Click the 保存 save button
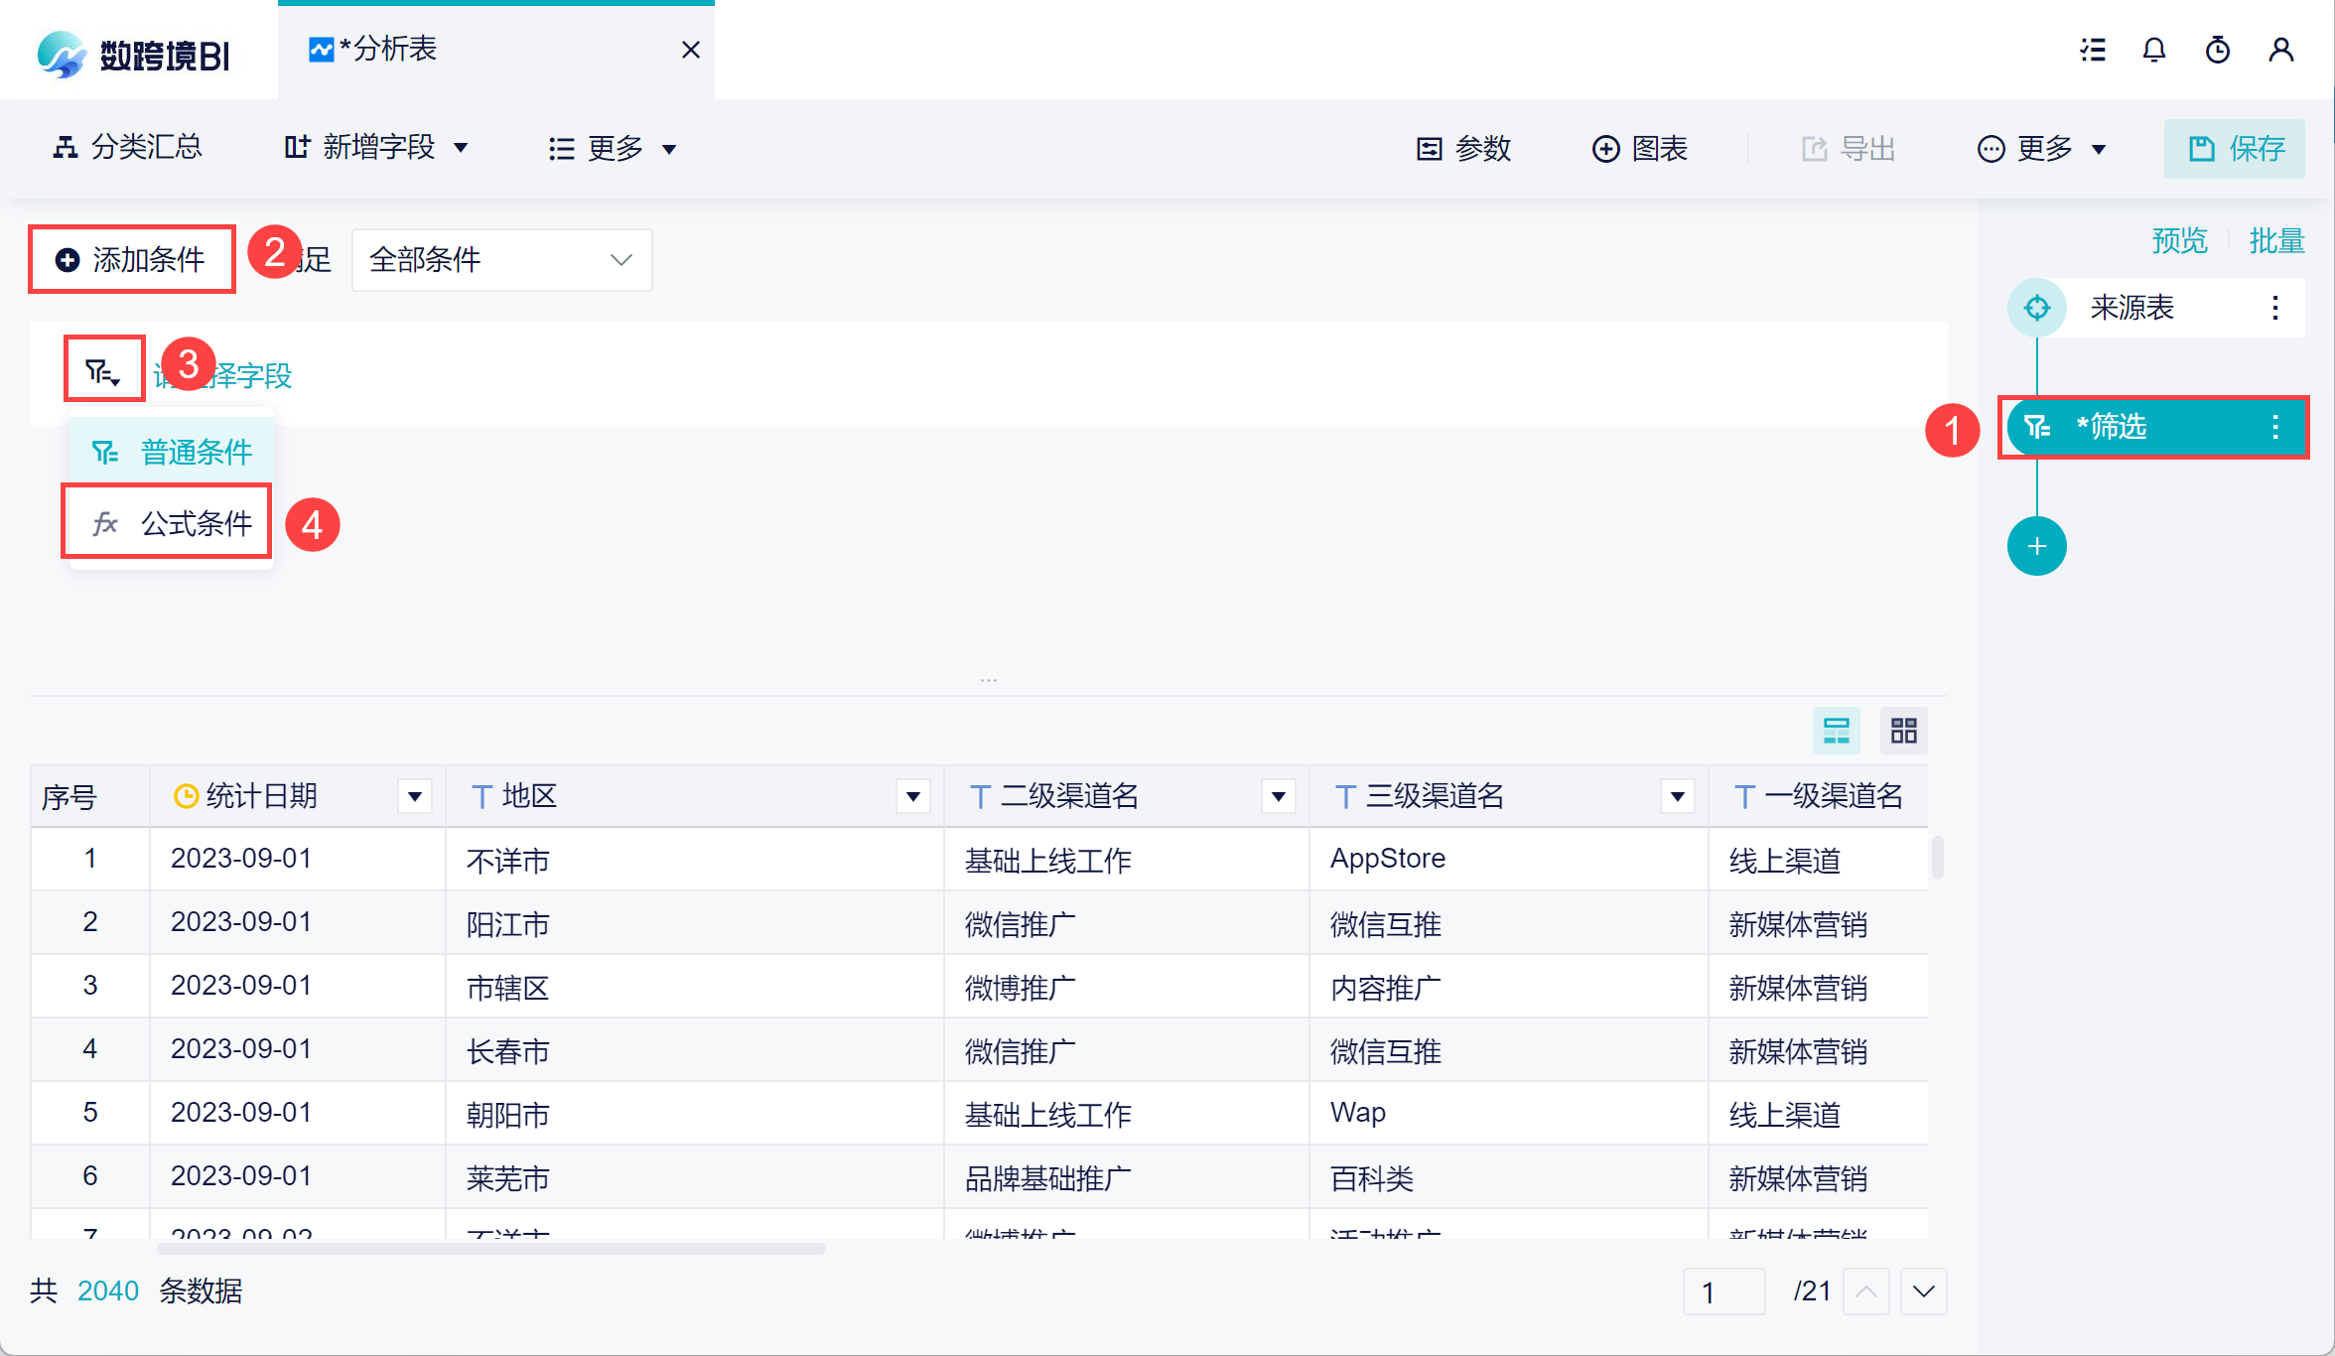Screen dimensions: 2335x1356 [2234, 148]
